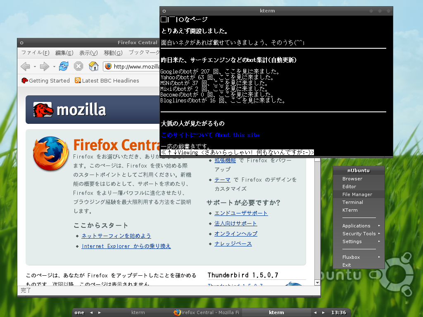Open the ナレッジベース link
423x317 pixels.
[233, 244]
